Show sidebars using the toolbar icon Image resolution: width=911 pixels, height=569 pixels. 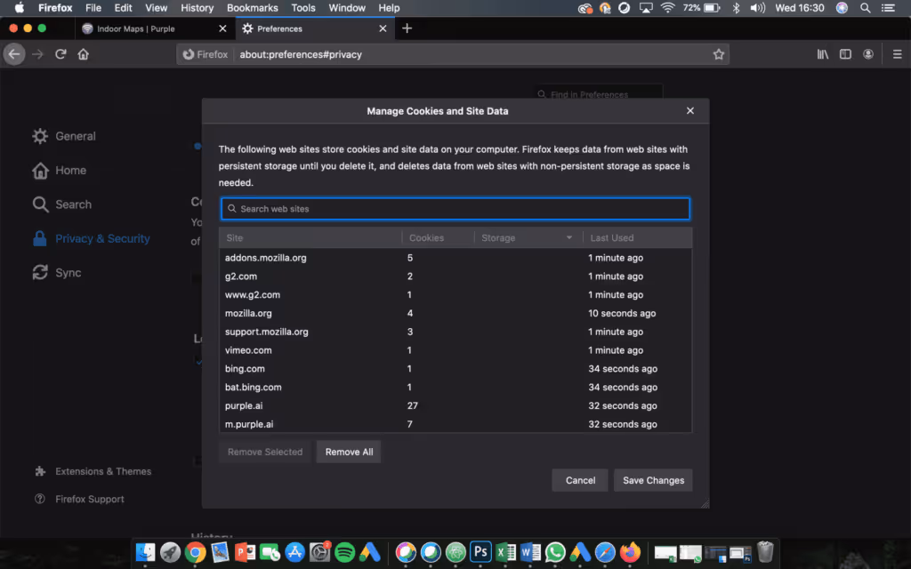[x=845, y=54]
